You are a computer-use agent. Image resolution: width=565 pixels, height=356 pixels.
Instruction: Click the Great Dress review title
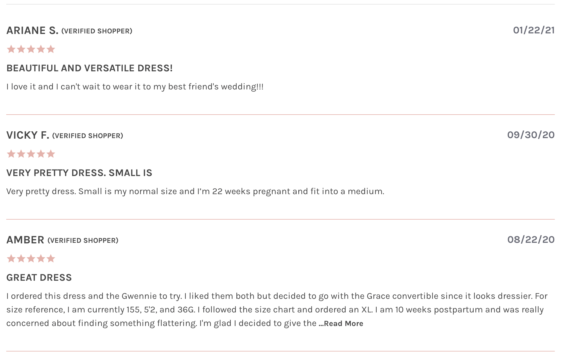[39, 278]
